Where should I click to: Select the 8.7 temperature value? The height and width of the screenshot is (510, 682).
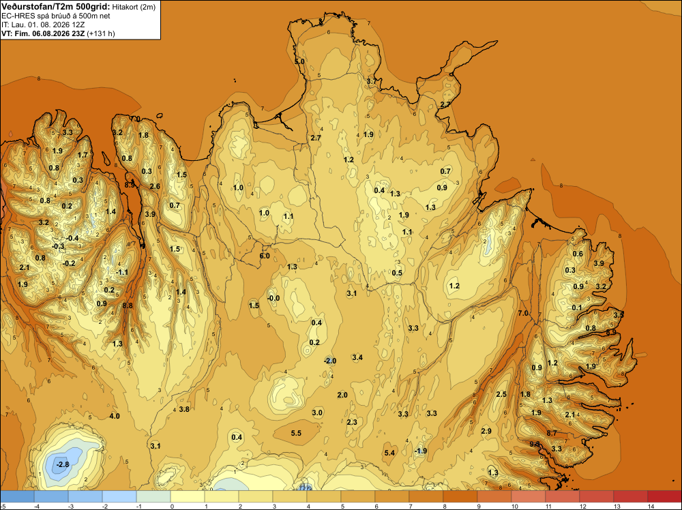click(x=552, y=433)
